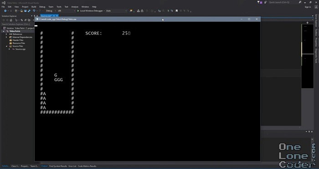Open the Tools menu
319x169 pixels.
point(59,7)
